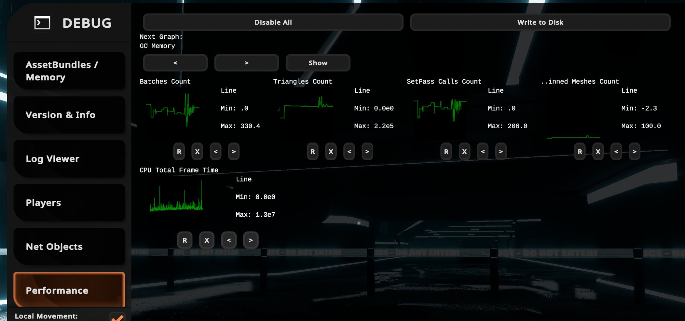Select next graph with top right arrow
The height and width of the screenshot is (321, 685).
[x=247, y=63]
